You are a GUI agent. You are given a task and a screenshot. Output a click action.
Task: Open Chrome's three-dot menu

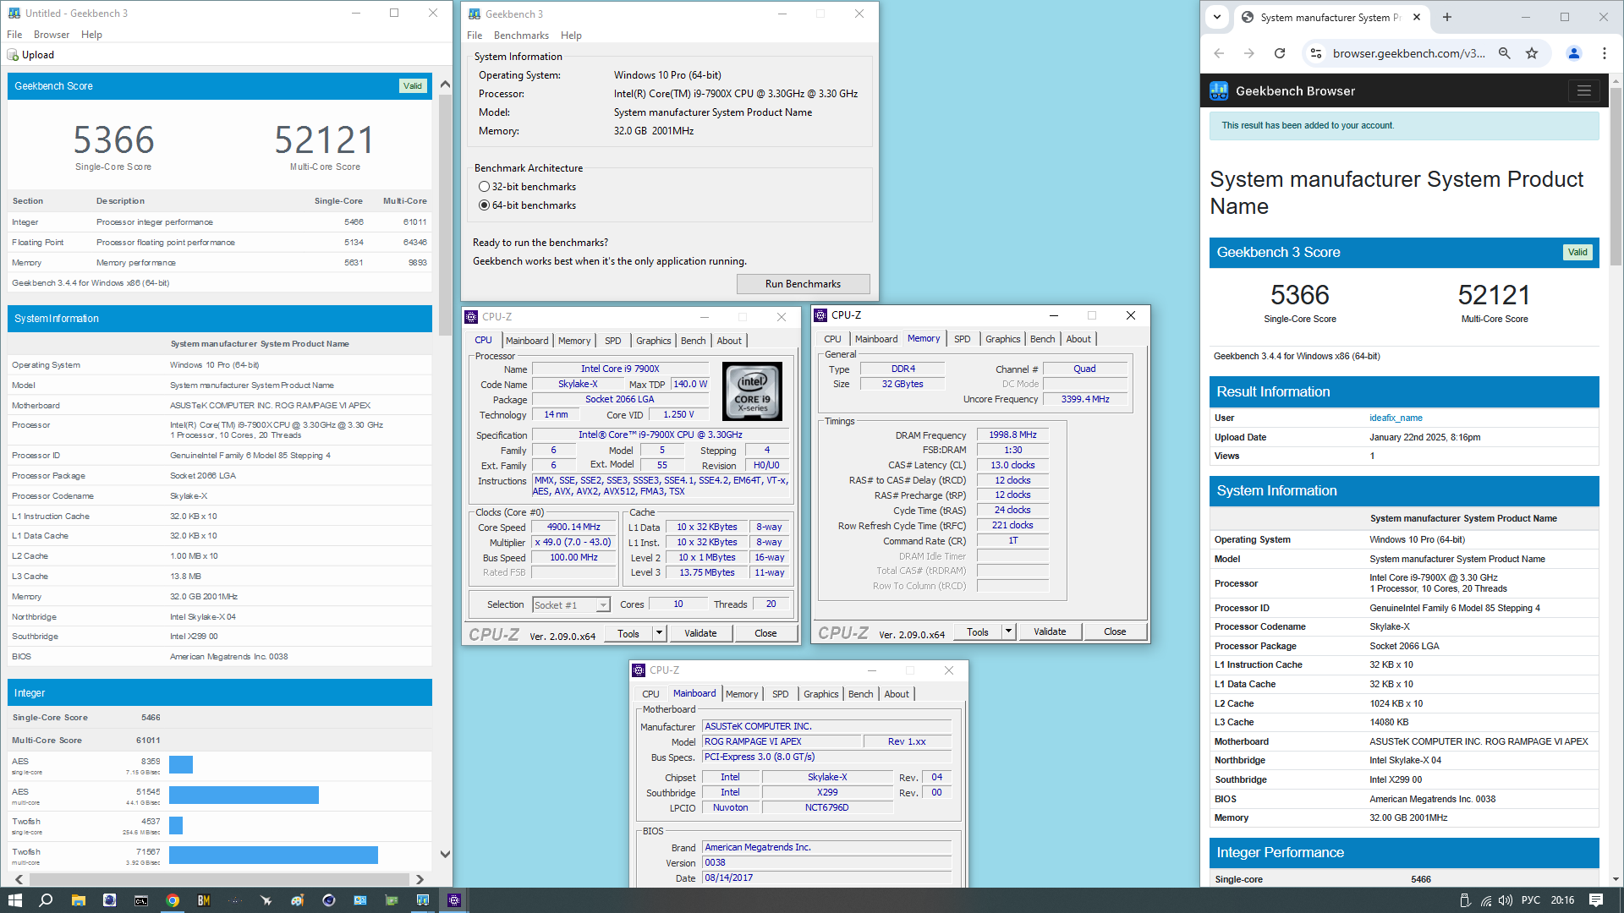(1605, 53)
